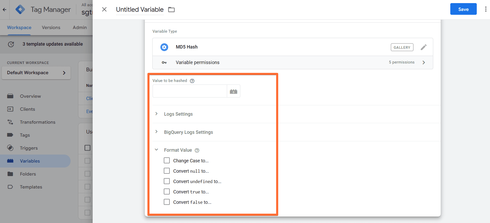Click the MD5 Hash variable type row
Viewport: 490px width, 223px height.
292,47
